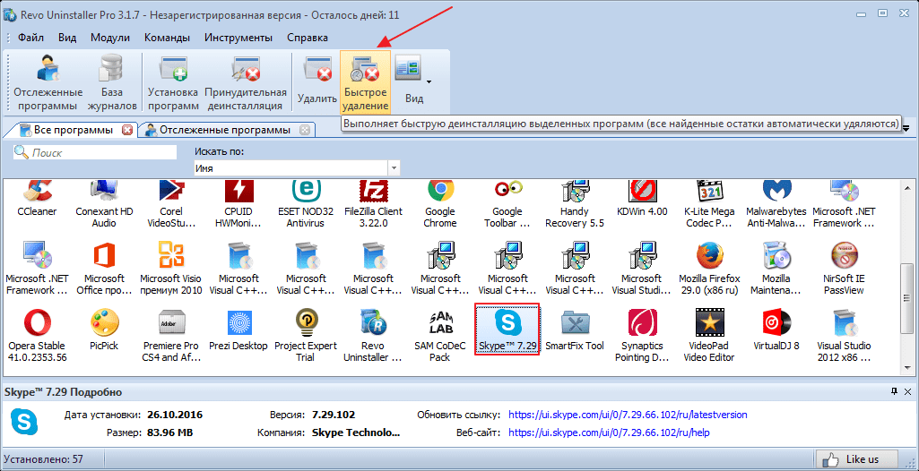This screenshot has width=919, height=471.
Task: Click Установка программ toolbar icon
Action: [173, 79]
